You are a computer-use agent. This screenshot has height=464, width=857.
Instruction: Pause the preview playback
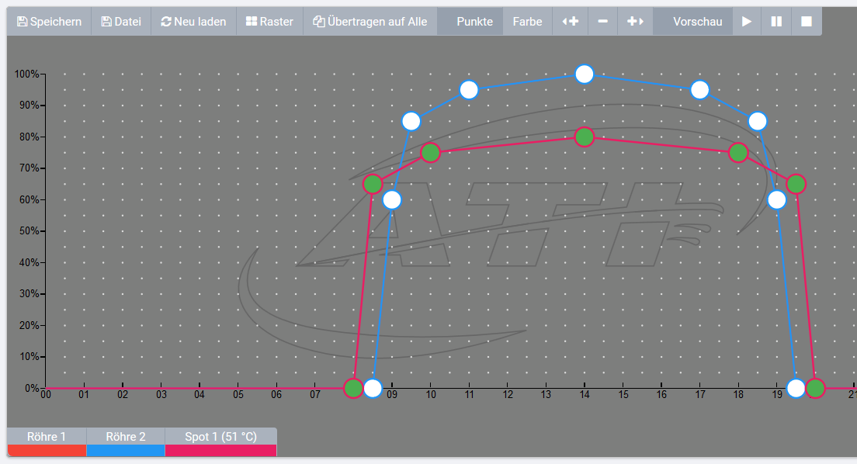coord(776,22)
